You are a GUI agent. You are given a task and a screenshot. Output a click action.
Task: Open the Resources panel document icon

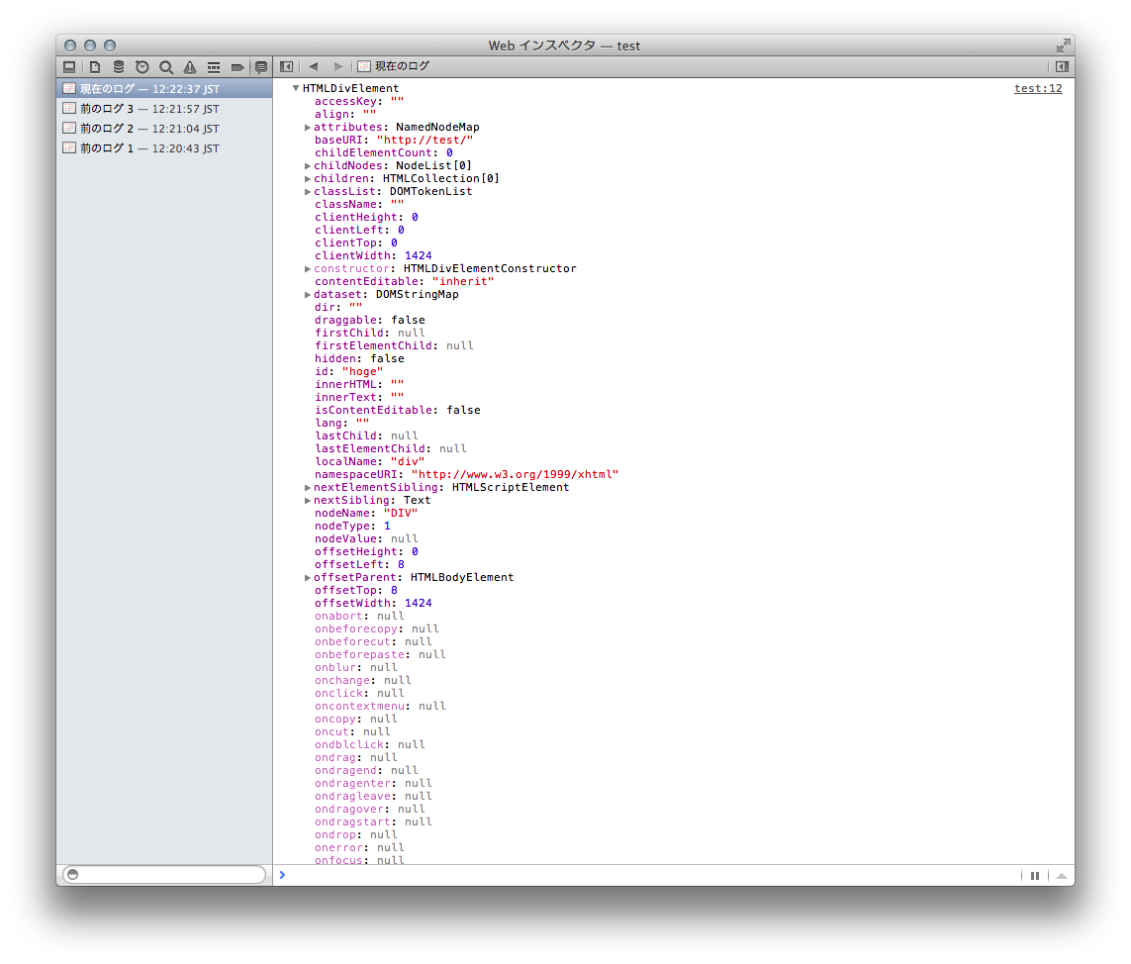point(95,67)
